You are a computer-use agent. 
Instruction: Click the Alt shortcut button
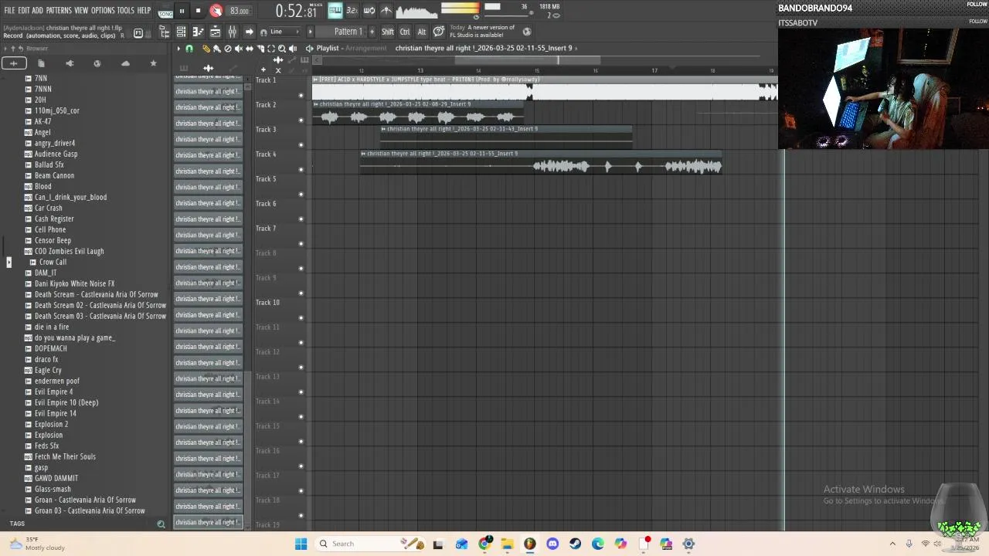pyautogui.click(x=421, y=32)
